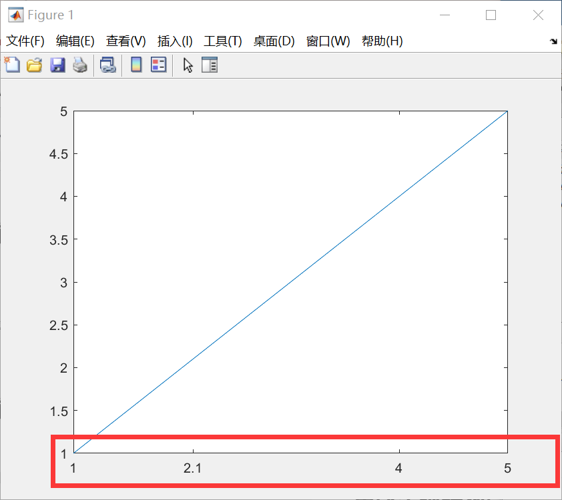
Task: Select the New Document icon on the toolbar
Action: 12,65
